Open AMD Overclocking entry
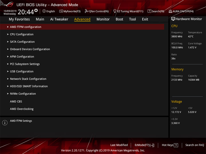The width and height of the screenshot is (206, 154). [x=22, y=109]
